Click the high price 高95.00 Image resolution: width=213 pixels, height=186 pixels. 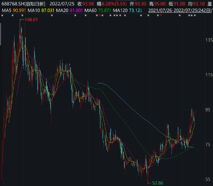pyautogui.click(x=157, y=4)
